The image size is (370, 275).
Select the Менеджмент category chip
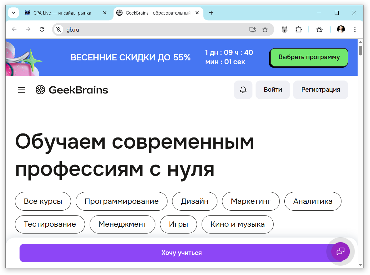tap(123, 224)
